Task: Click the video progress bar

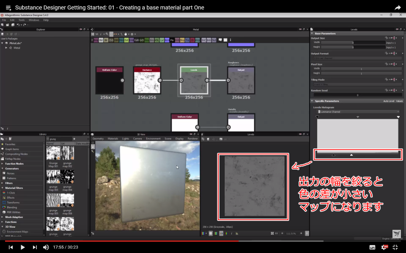Action: [203, 241]
